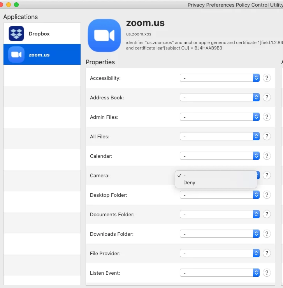Image resolution: width=283 pixels, height=288 pixels.
Task: Click the Applications heading
Action: tap(21, 17)
